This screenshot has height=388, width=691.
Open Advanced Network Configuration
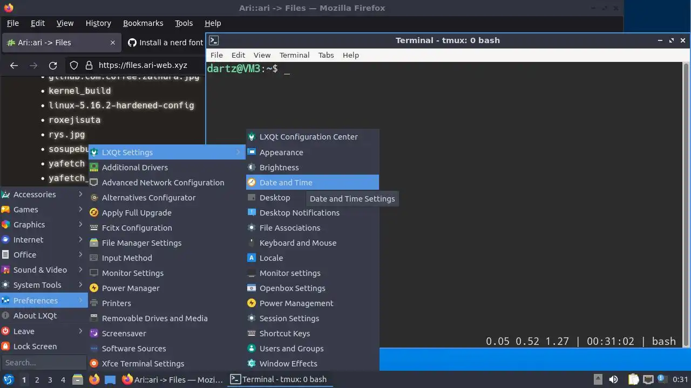click(x=167, y=183)
